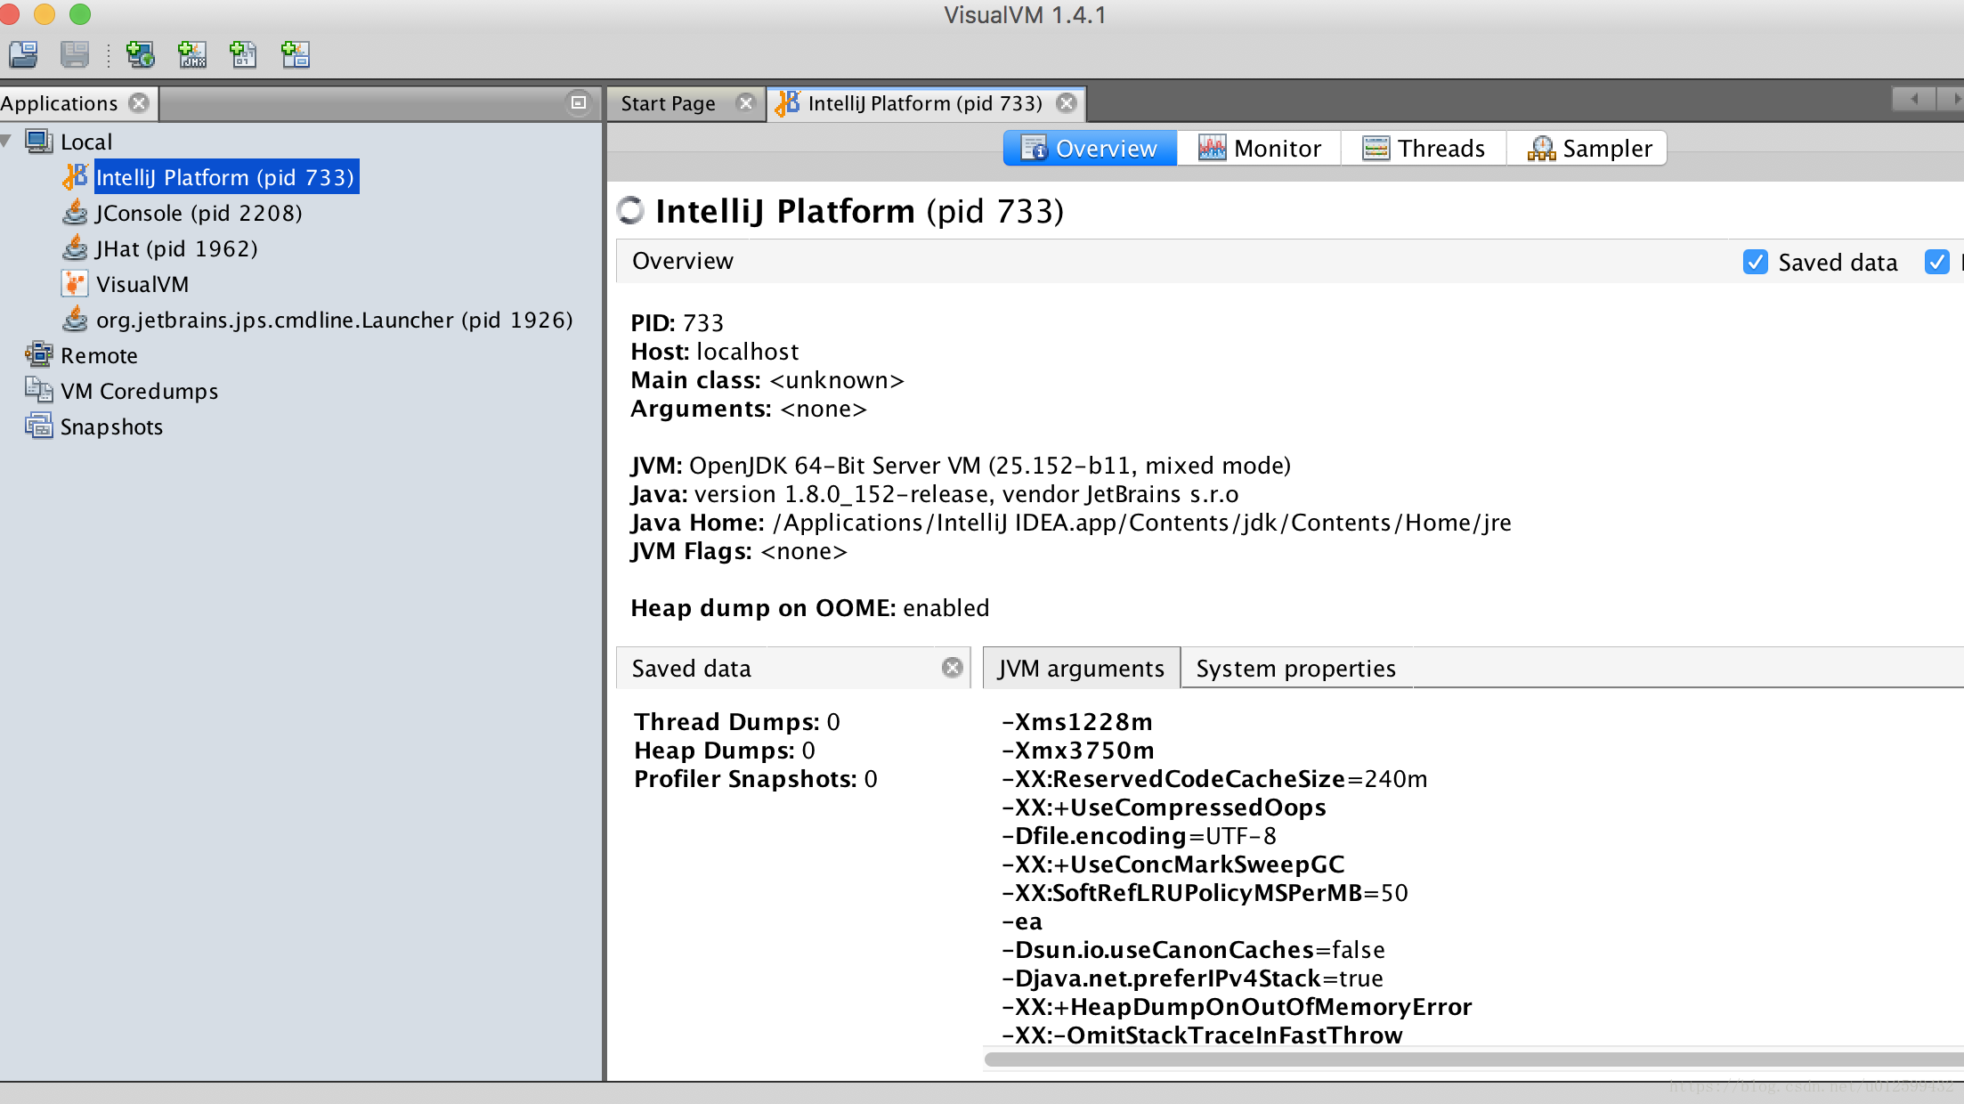This screenshot has height=1104, width=1964.
Task: Click the -Xmx3750m argument text
Action: [x=1077, y=751]
